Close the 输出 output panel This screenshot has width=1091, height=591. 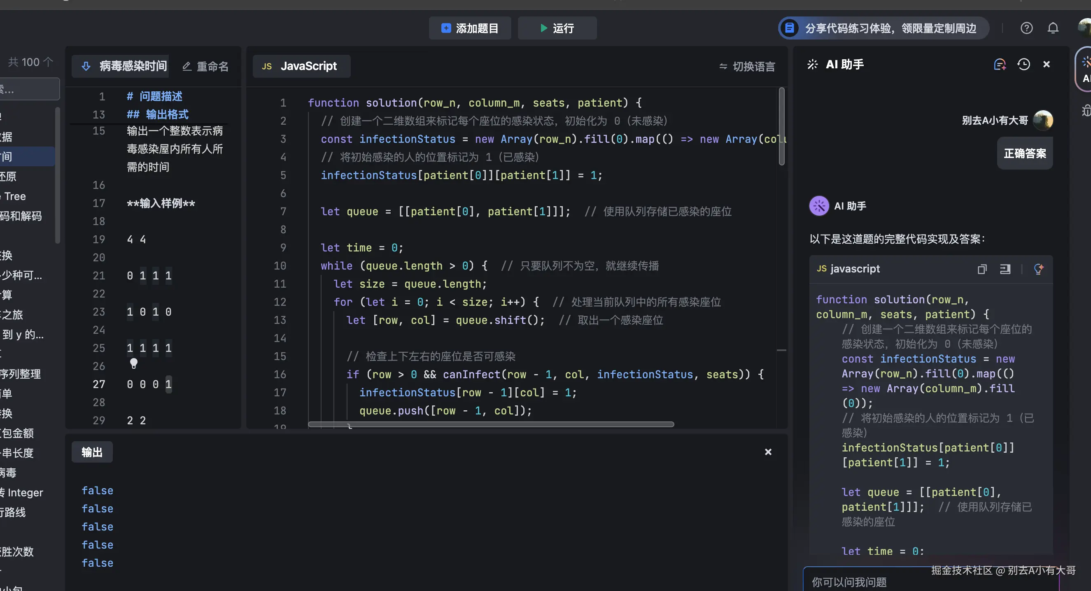point(768,452)
